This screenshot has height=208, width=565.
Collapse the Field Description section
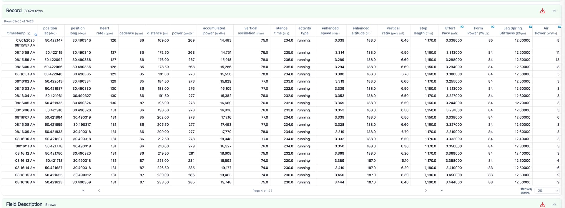(554, 204)
